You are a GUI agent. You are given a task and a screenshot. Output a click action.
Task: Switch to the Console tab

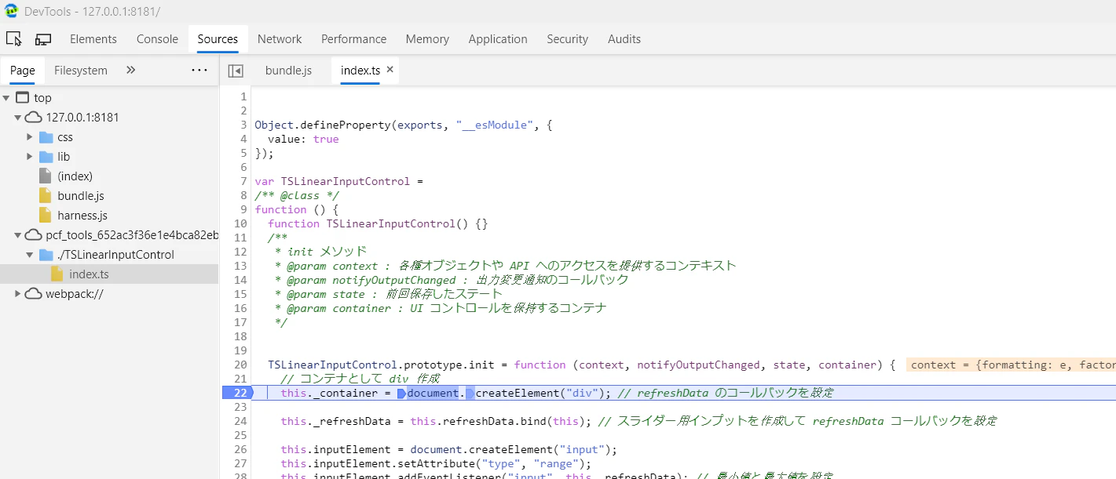tap(157, 39)
